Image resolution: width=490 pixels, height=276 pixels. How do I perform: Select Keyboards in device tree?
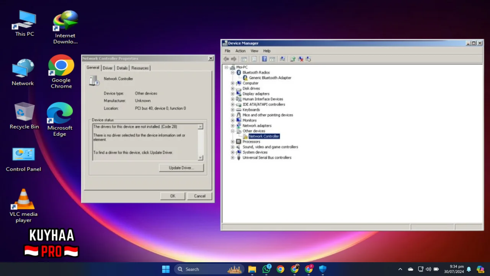(251, 110)
